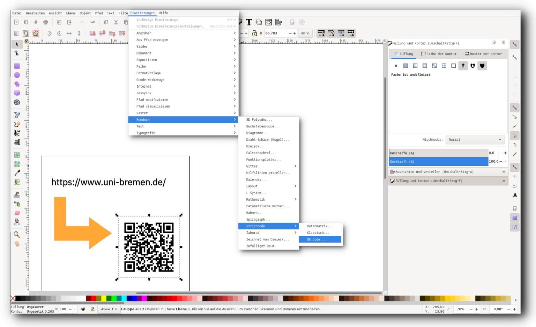
Task: Set fill to pattern
Action: [444, 66]
